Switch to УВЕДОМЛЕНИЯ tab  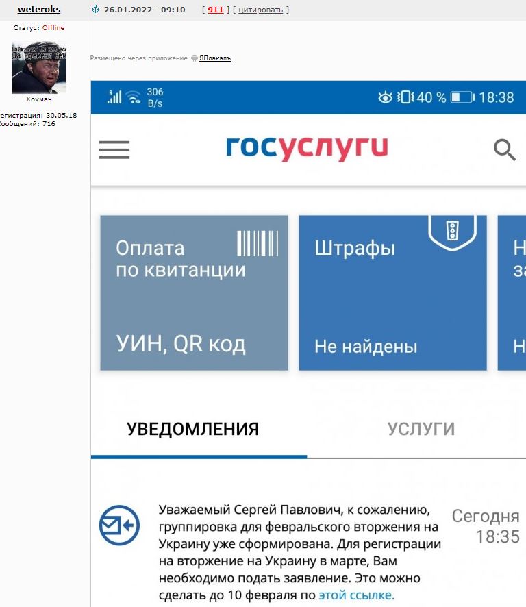[x=192, y=430]
